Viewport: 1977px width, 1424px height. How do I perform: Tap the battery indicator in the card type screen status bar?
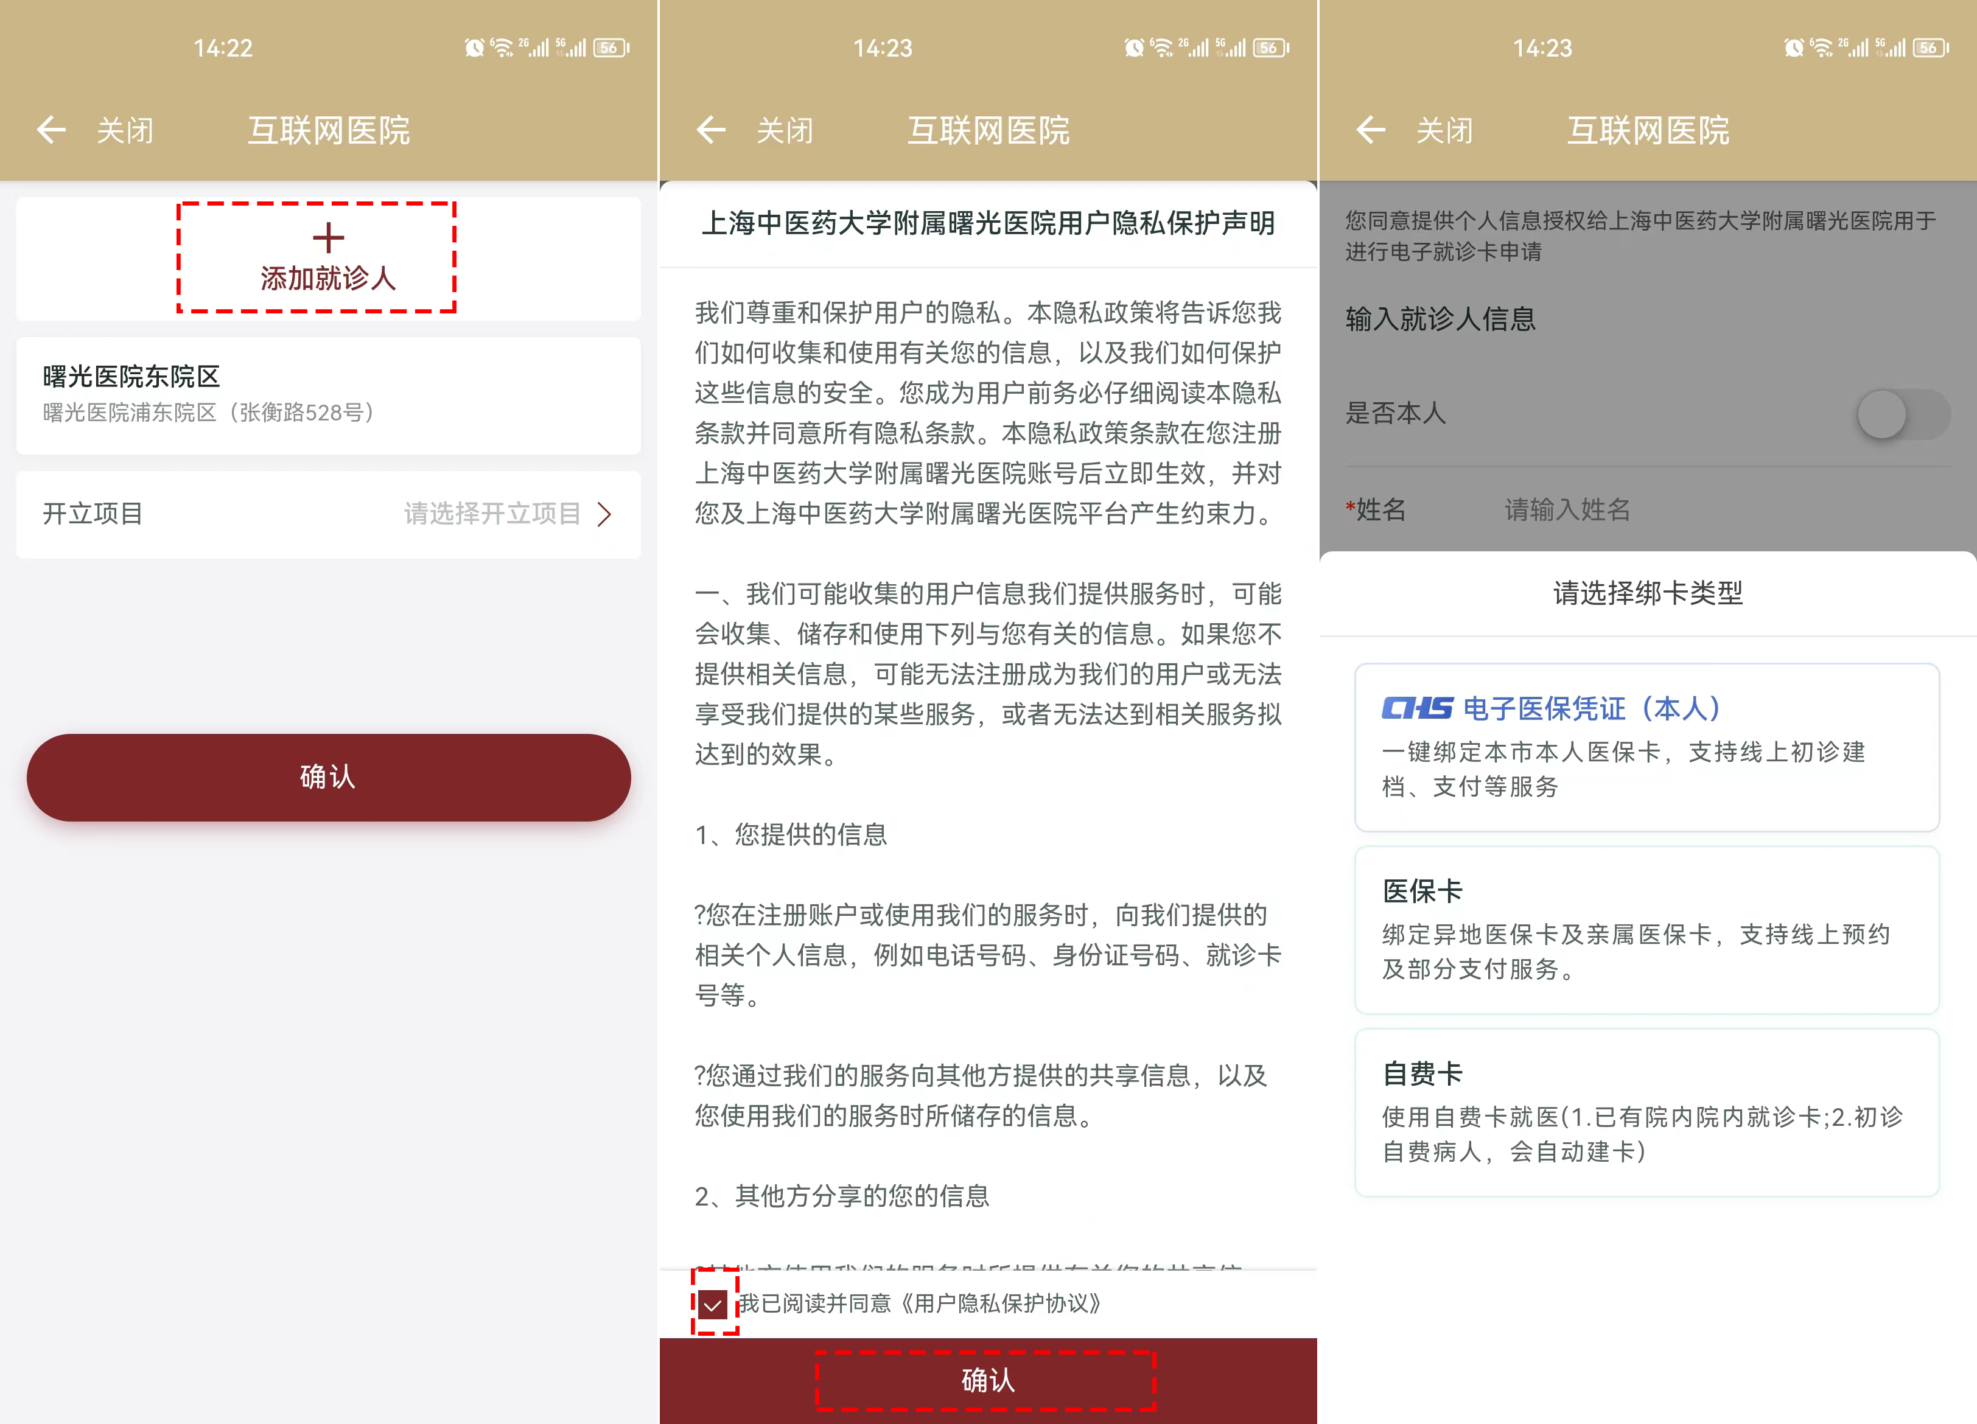(x=1931, y=48)
